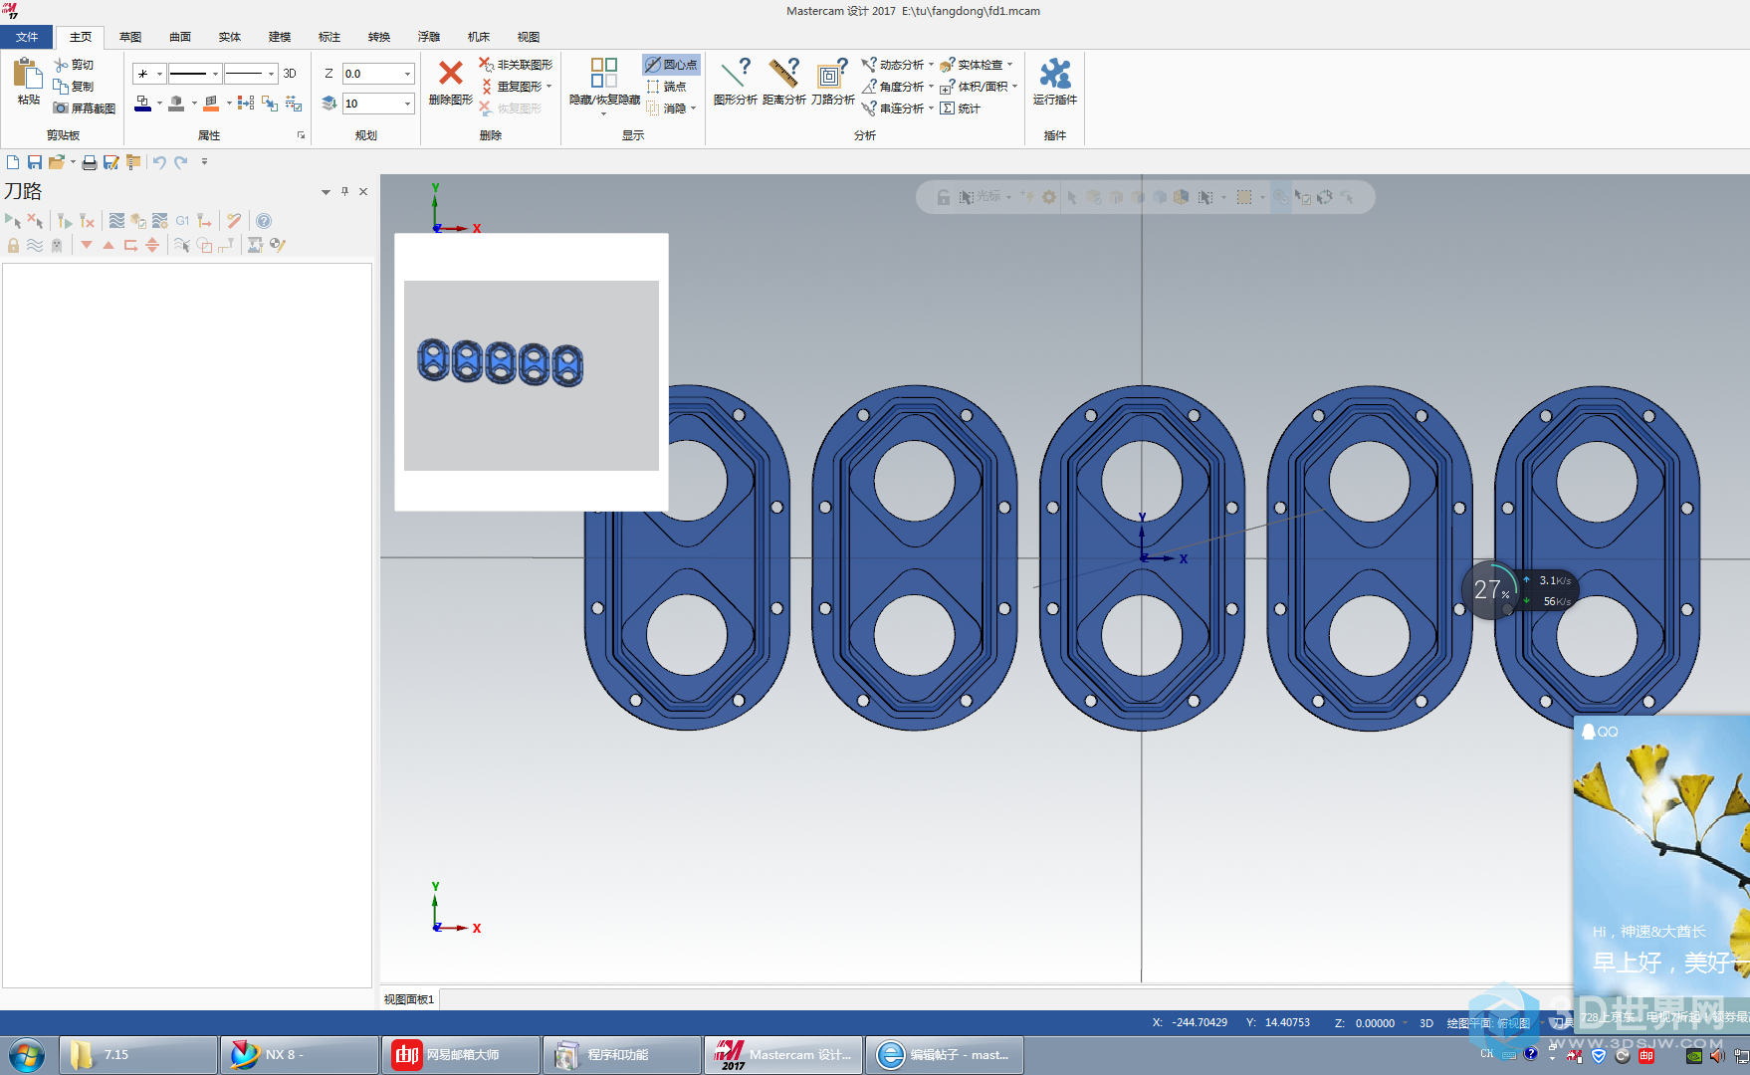Switch to the 草图 (Wireframe) ribbon tab

(130, 37)
